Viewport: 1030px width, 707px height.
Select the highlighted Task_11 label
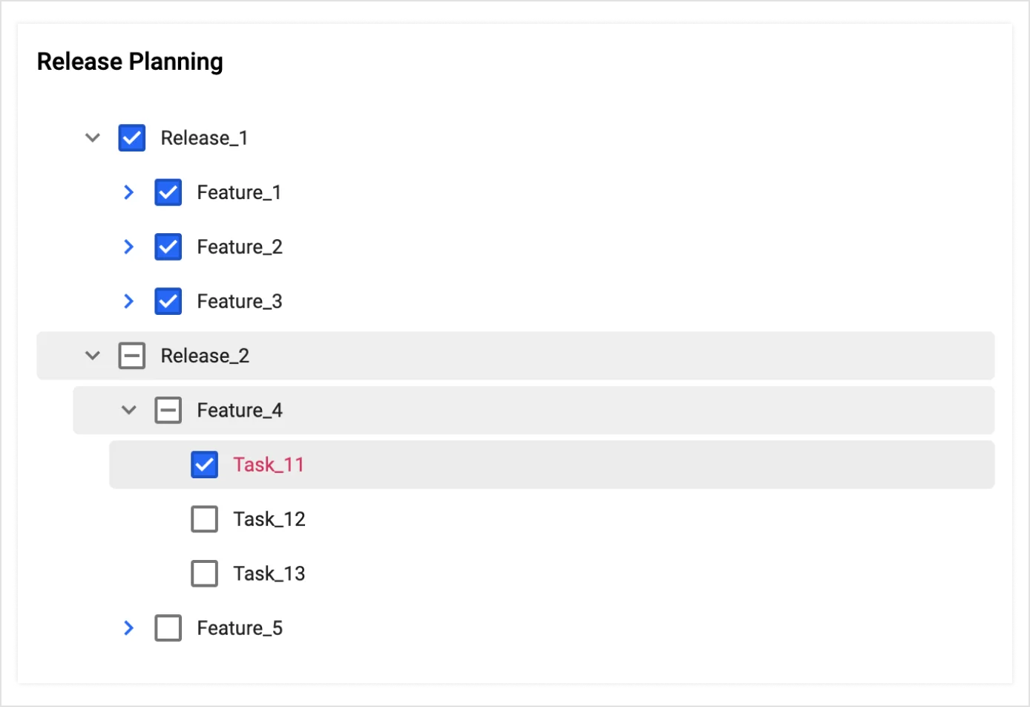click(x=269, y=464)
